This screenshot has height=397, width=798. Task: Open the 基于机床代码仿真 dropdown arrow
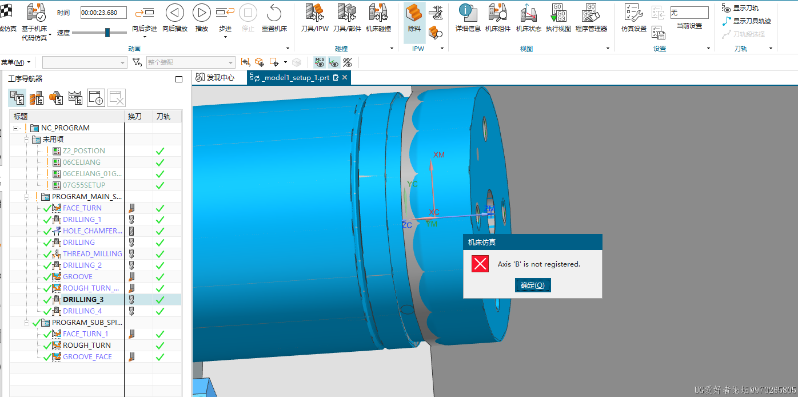pos(50,35)
